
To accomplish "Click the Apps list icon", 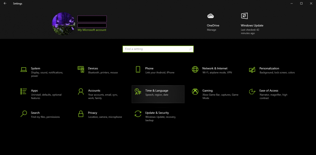I will click(24, 91).
